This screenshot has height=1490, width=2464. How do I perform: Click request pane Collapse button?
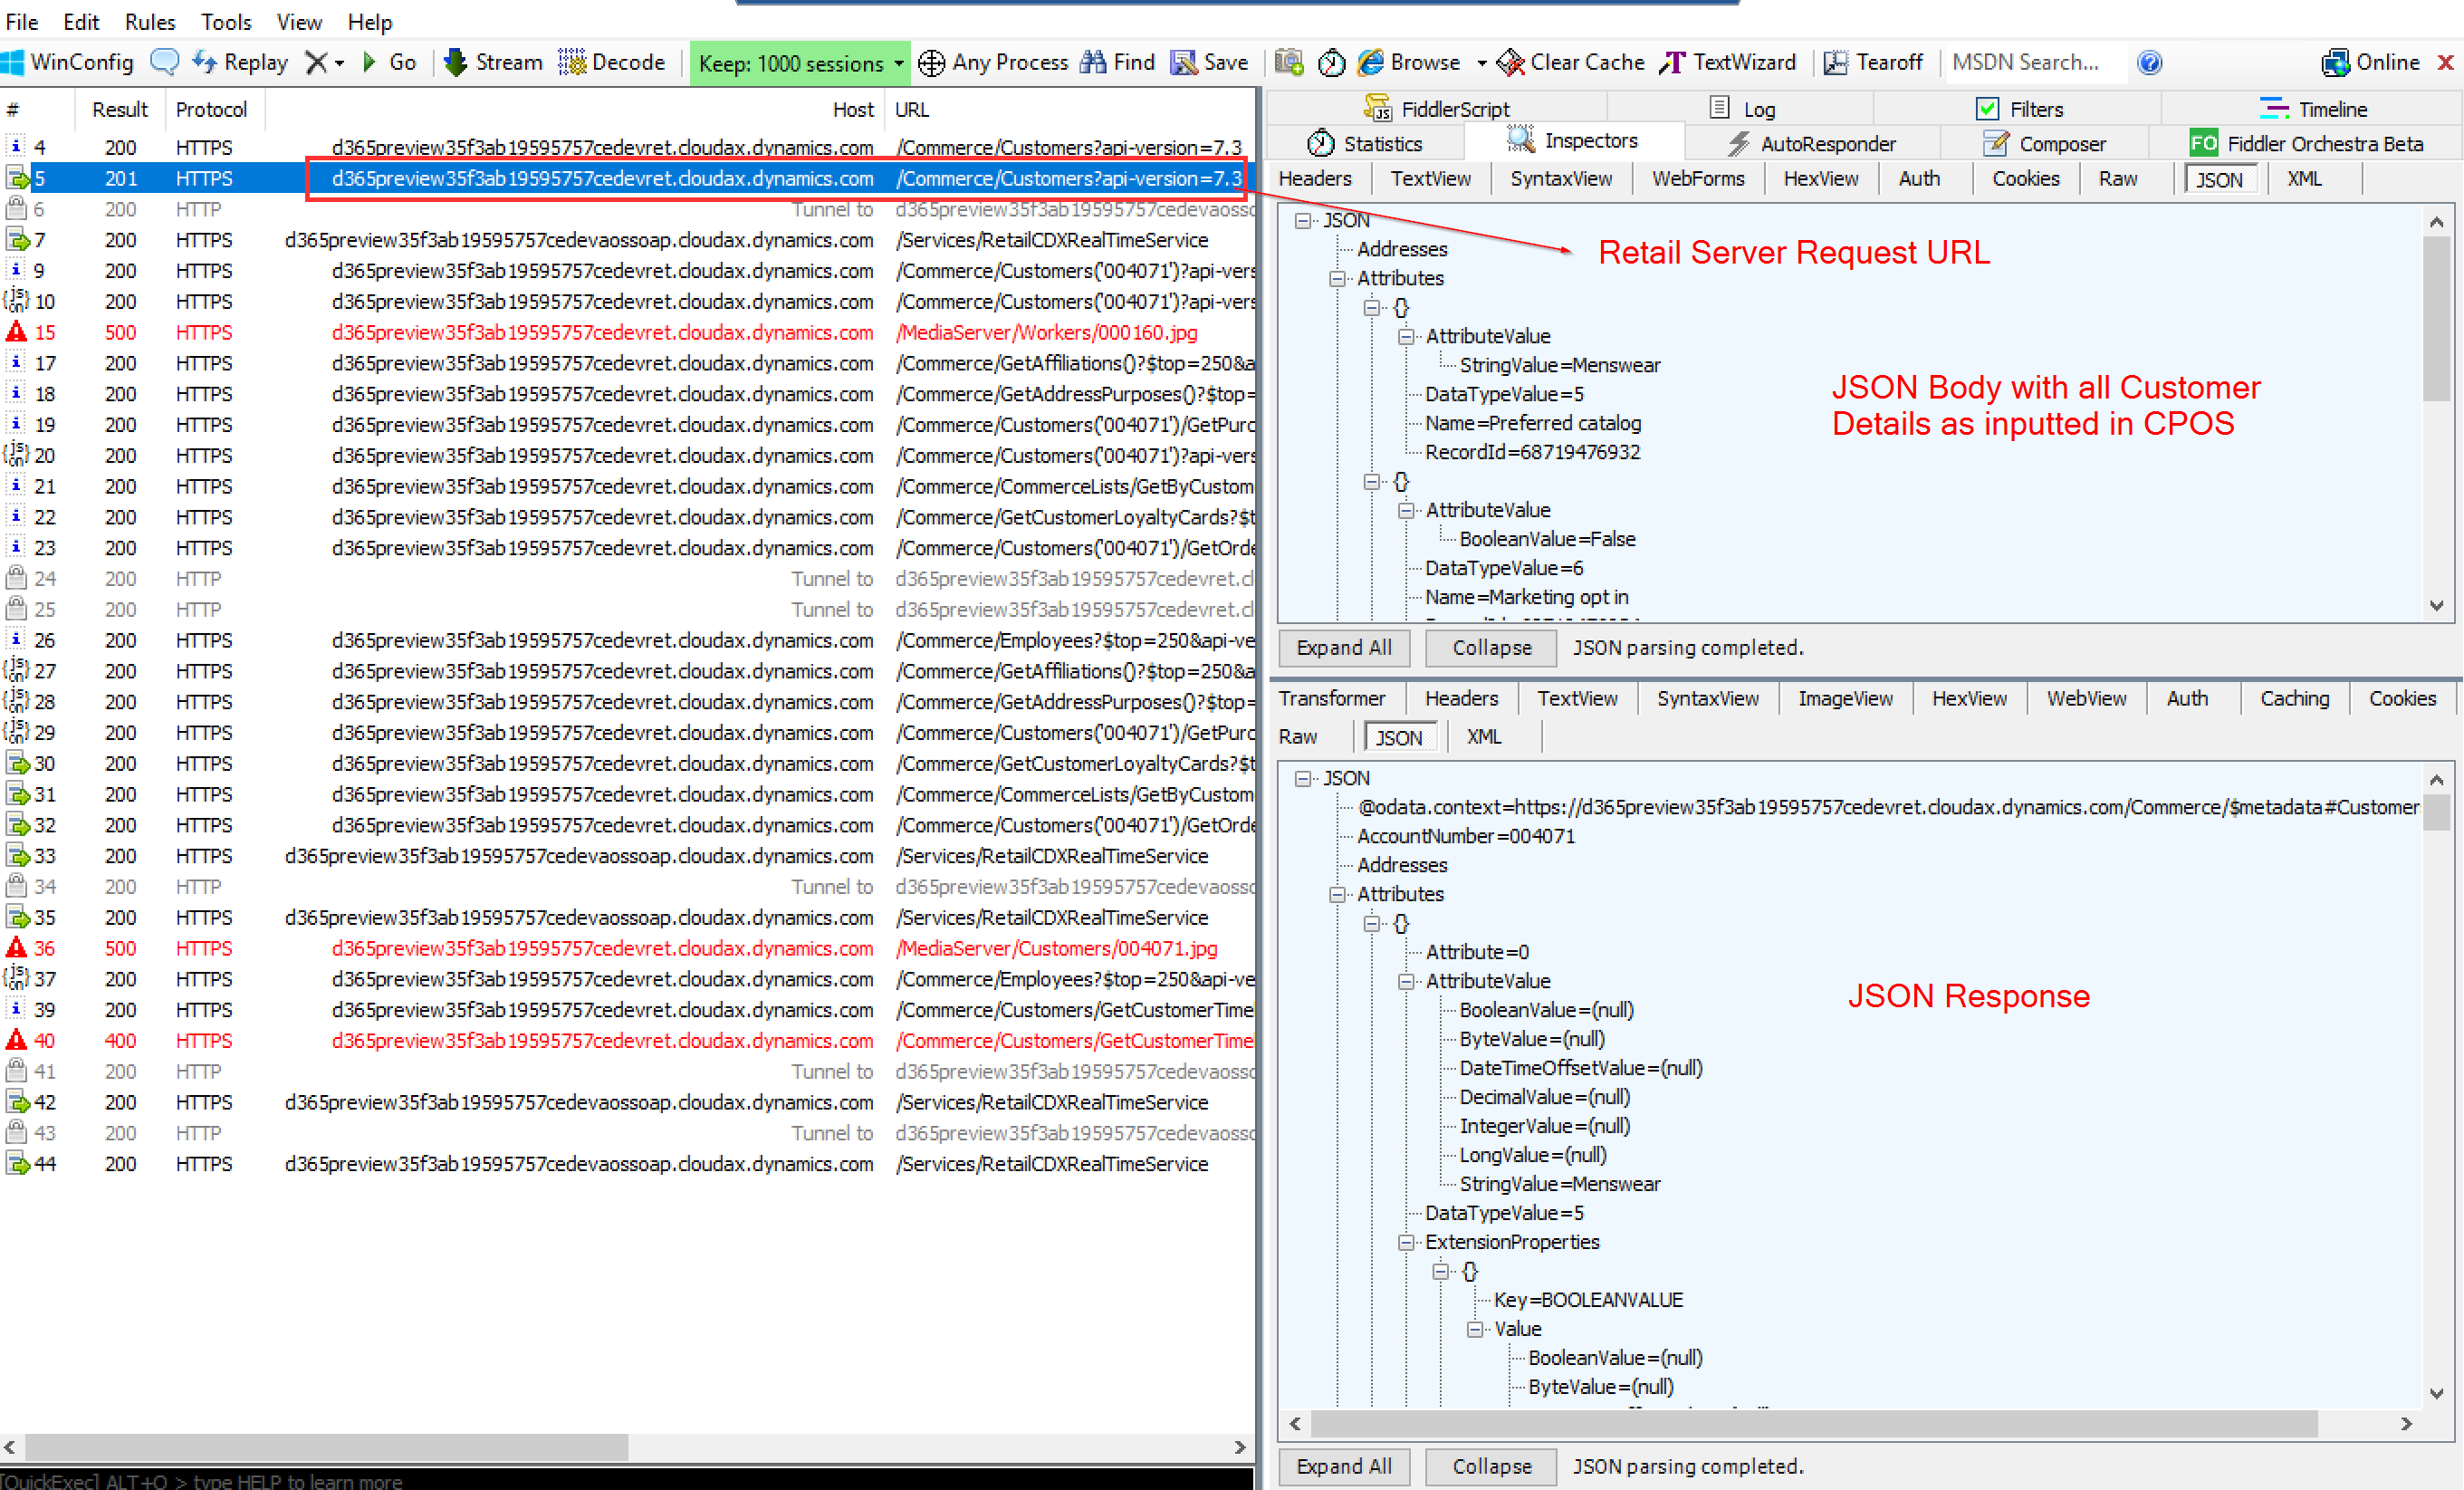[x=1491, y=647]
